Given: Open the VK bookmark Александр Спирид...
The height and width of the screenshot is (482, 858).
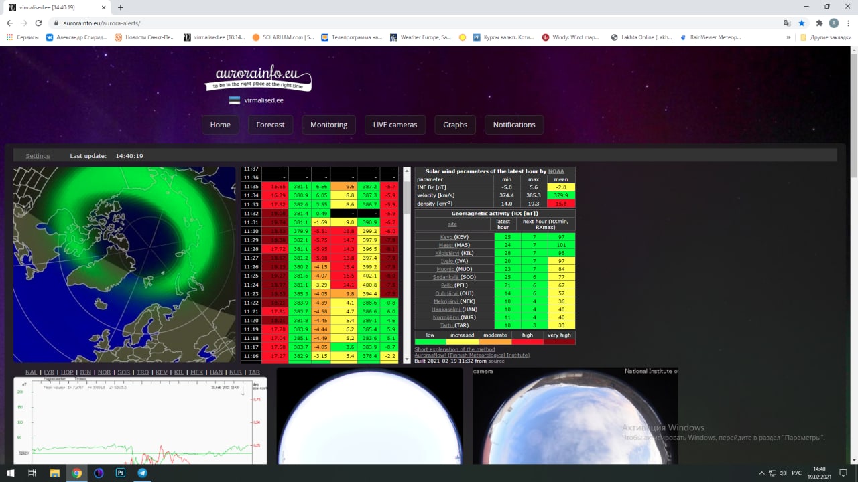Looking at the screenshot, I should 76,37.
